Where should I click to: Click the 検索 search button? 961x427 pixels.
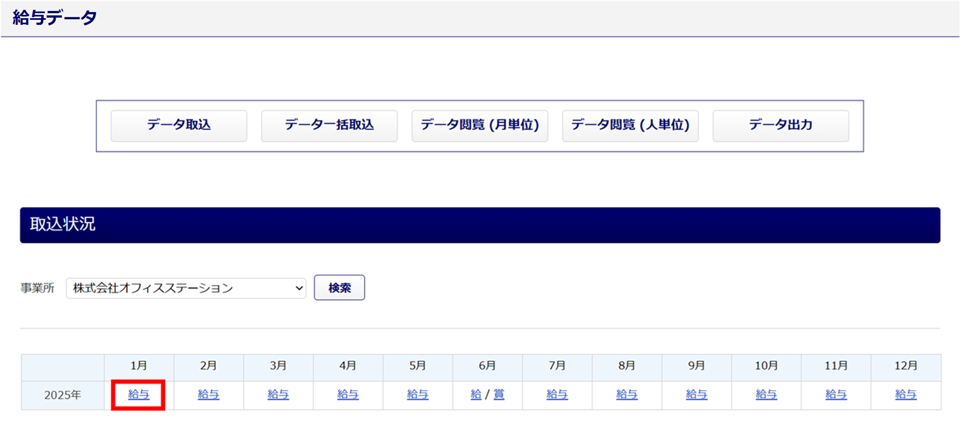tap(339, 288)
